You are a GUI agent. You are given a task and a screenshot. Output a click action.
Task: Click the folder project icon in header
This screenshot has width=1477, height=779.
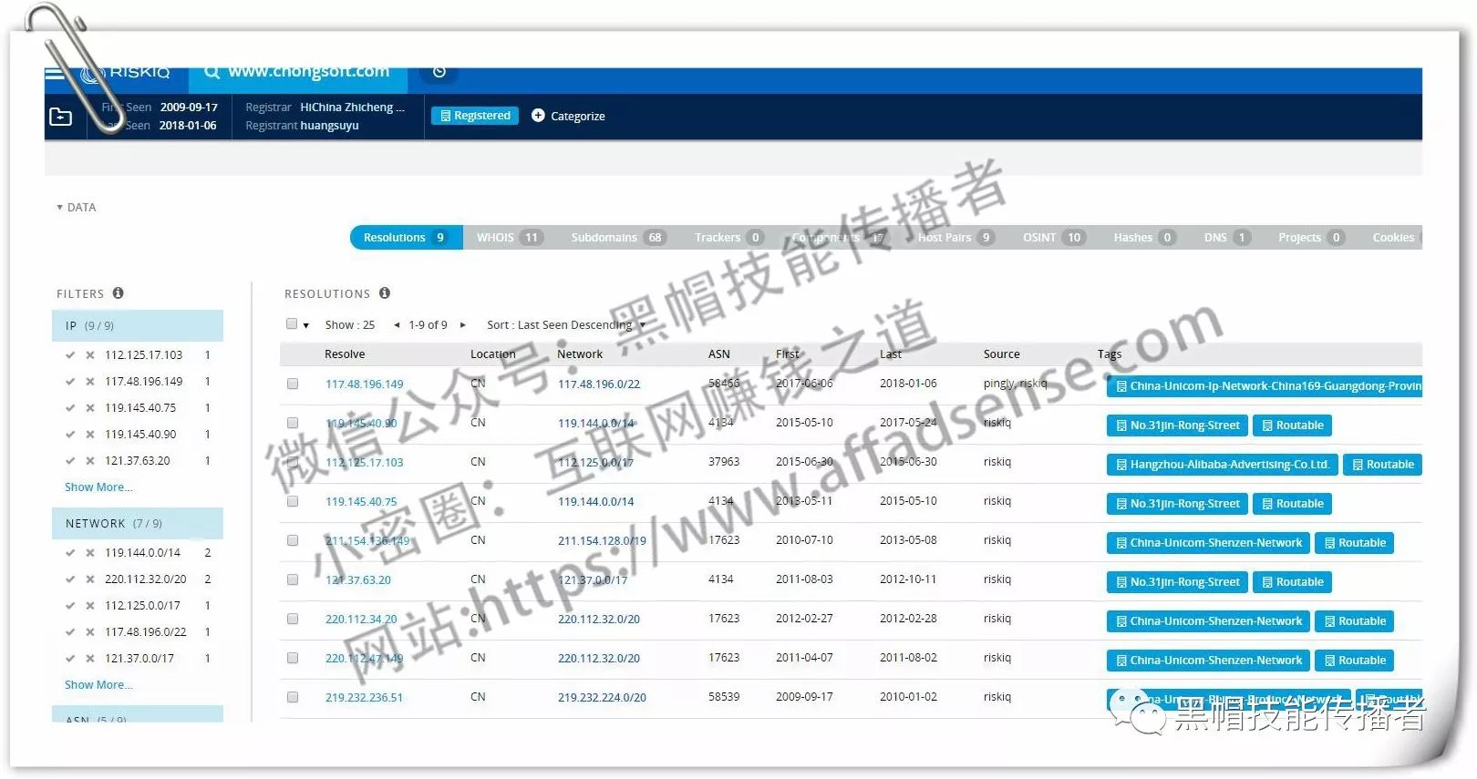coord(60,117)
